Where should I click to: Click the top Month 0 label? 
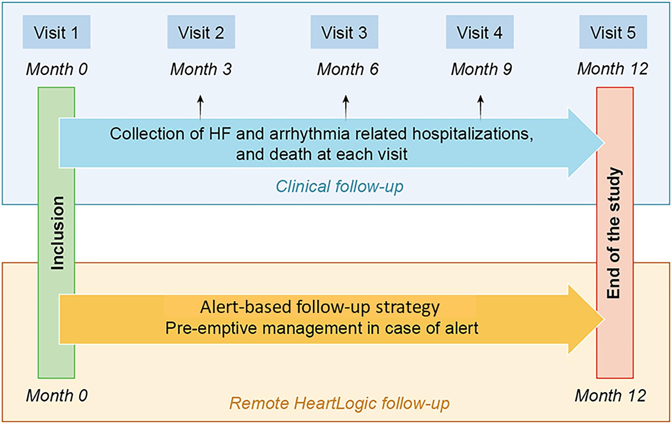(57, 69)
